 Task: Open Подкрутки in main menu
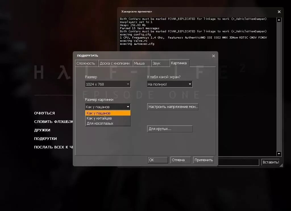[45, 139]
